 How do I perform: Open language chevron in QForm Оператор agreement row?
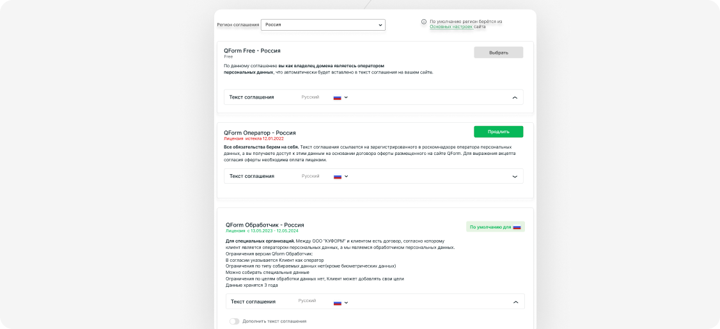click(346, 177)
